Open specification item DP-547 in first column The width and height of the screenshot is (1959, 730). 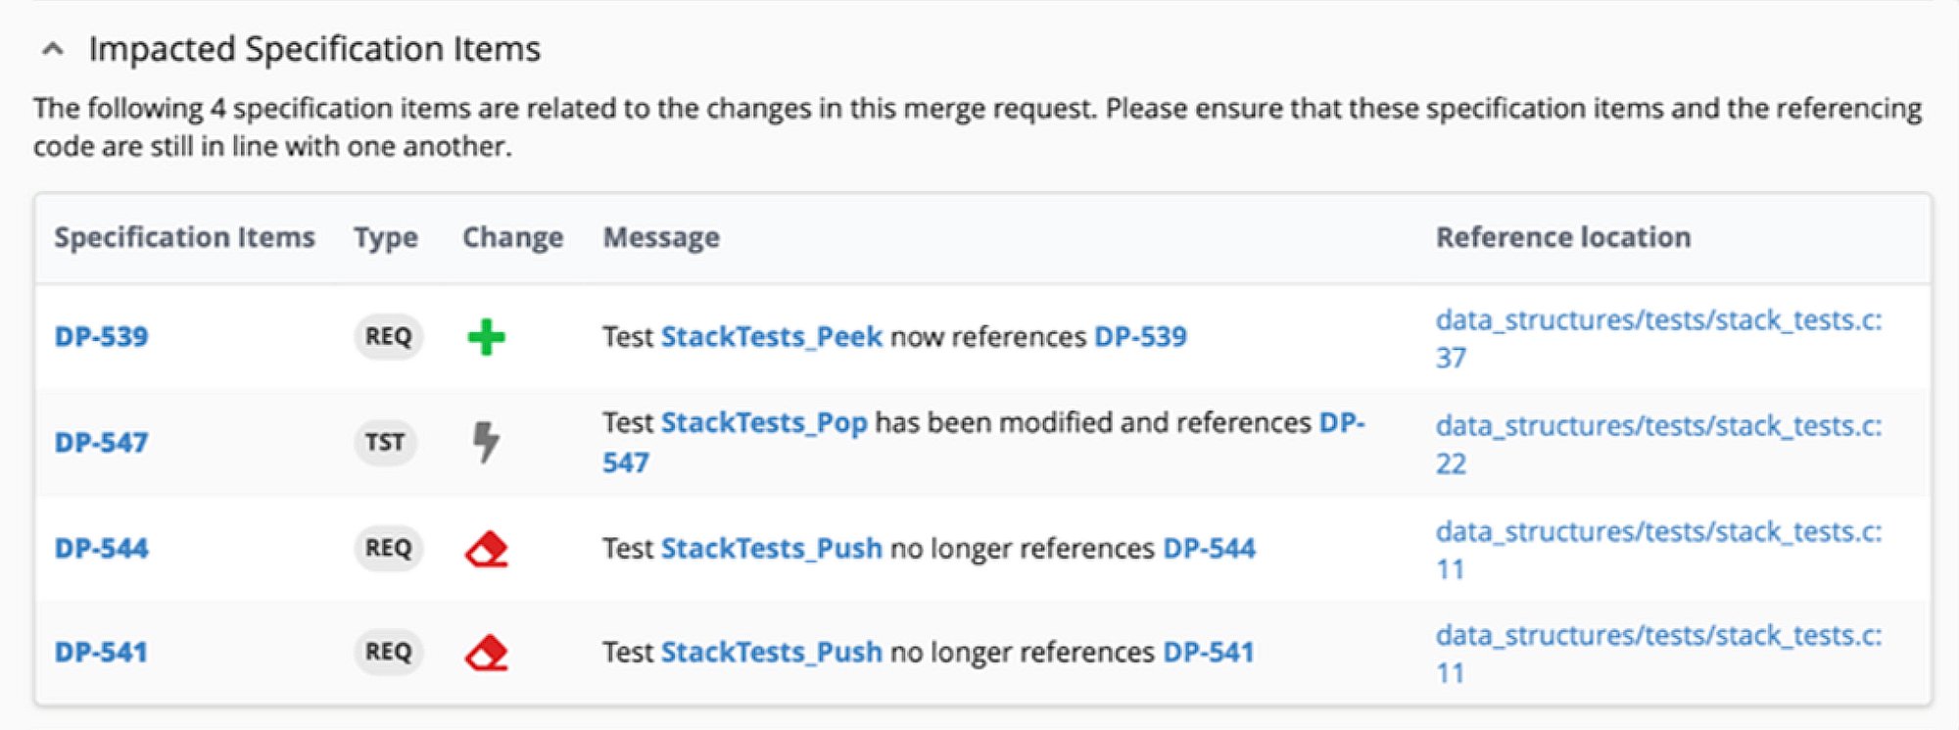[x=101, y=443]
